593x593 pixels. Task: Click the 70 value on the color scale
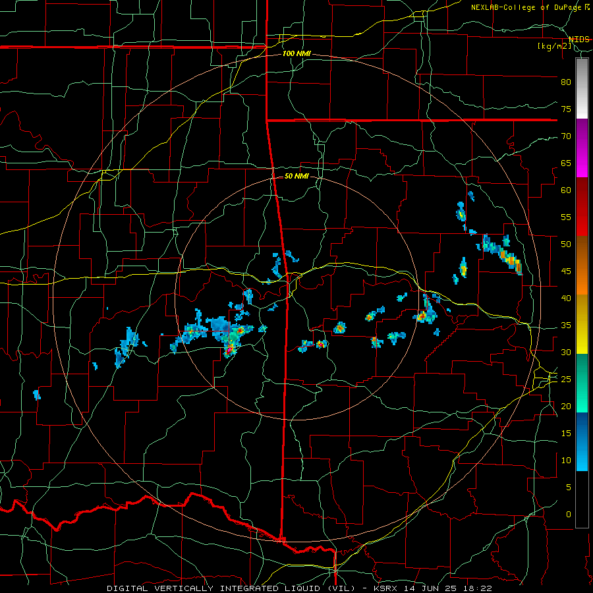pos(566,136)
